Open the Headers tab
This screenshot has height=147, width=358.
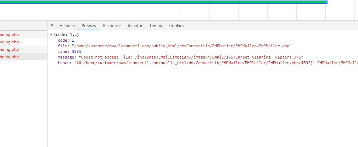[67, 26]
